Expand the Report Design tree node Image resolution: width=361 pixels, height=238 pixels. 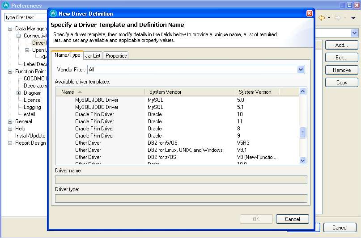pos(10,143)
